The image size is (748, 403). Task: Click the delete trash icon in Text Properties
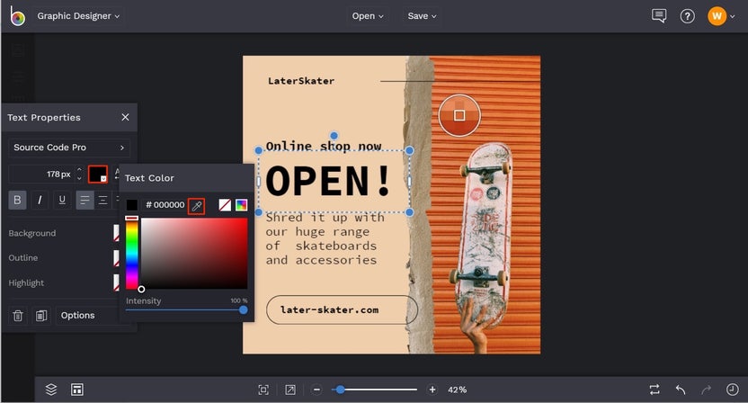tap(17, 316)
